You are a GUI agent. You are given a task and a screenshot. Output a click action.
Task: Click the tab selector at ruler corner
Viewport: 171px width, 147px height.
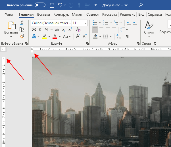point(3,49)
